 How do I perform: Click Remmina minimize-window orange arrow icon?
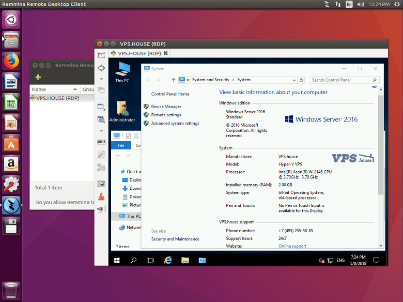101,197
